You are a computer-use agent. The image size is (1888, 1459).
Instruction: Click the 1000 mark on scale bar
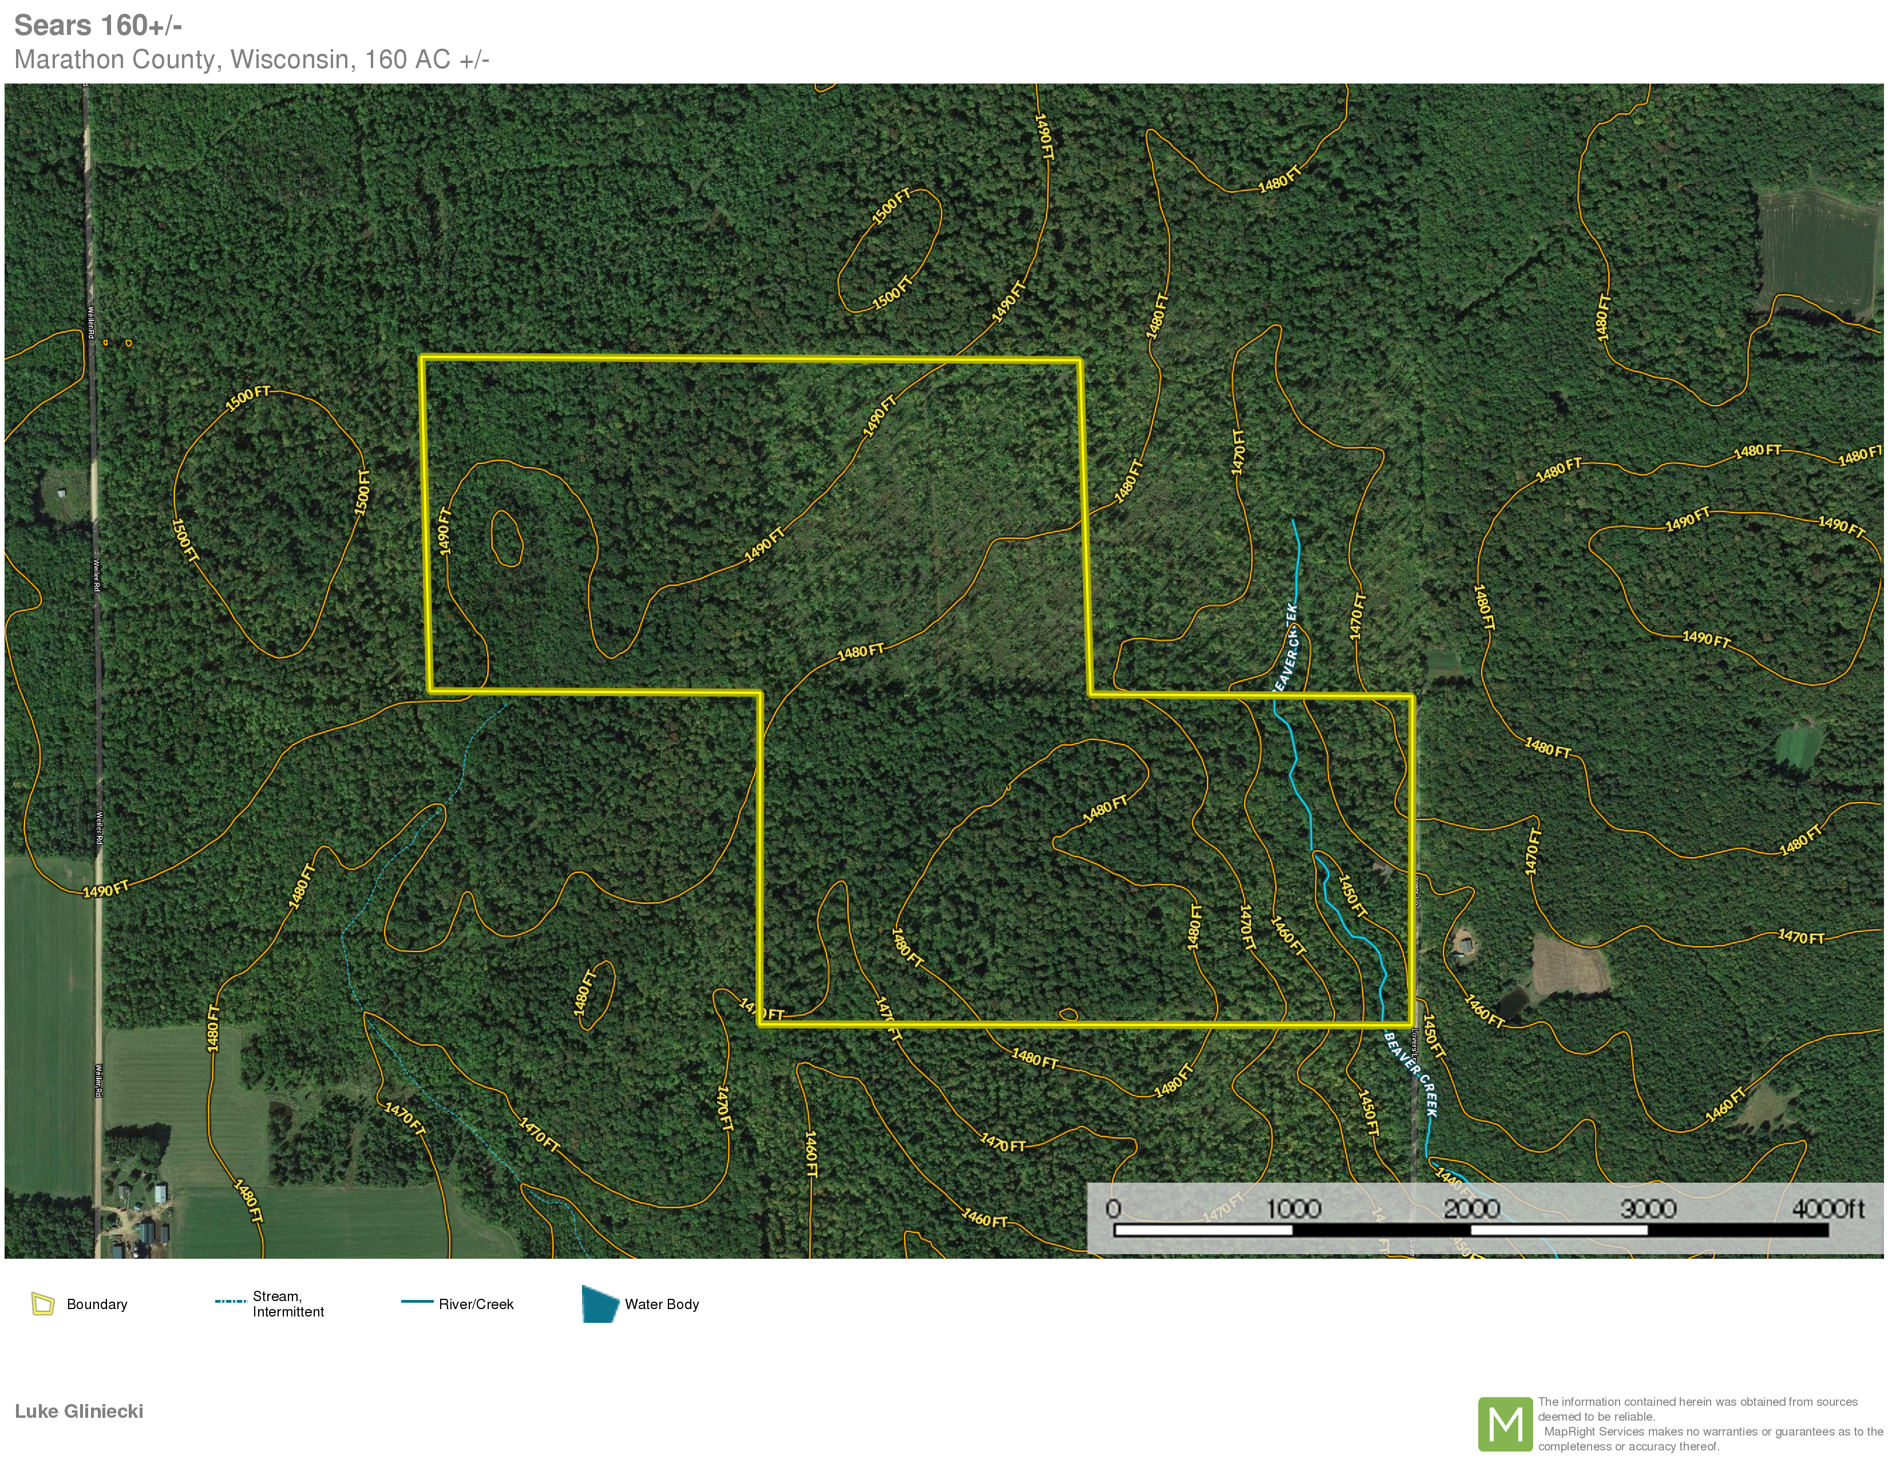pos(1293,1208)
